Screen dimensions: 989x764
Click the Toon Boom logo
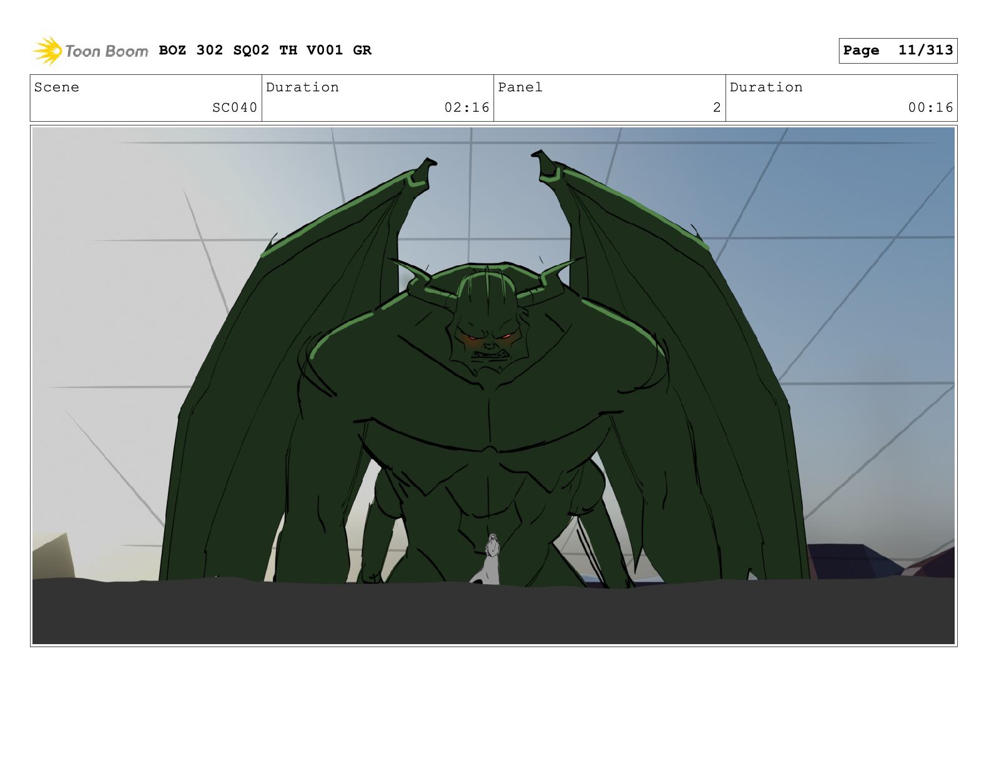click(90, 51)
